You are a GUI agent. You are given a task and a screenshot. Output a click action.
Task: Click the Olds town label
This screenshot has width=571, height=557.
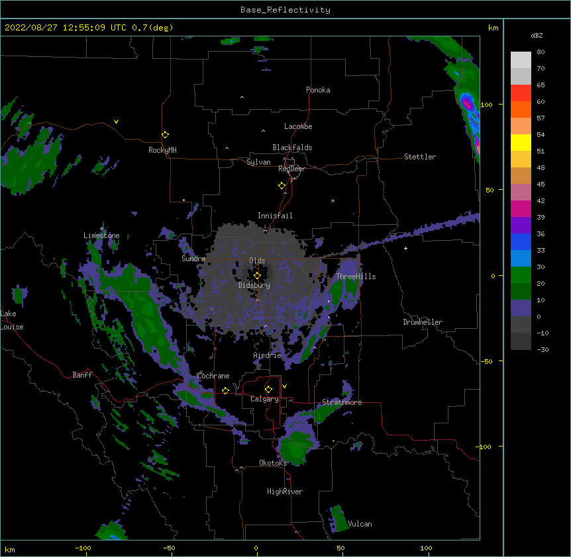coord(257,261)
